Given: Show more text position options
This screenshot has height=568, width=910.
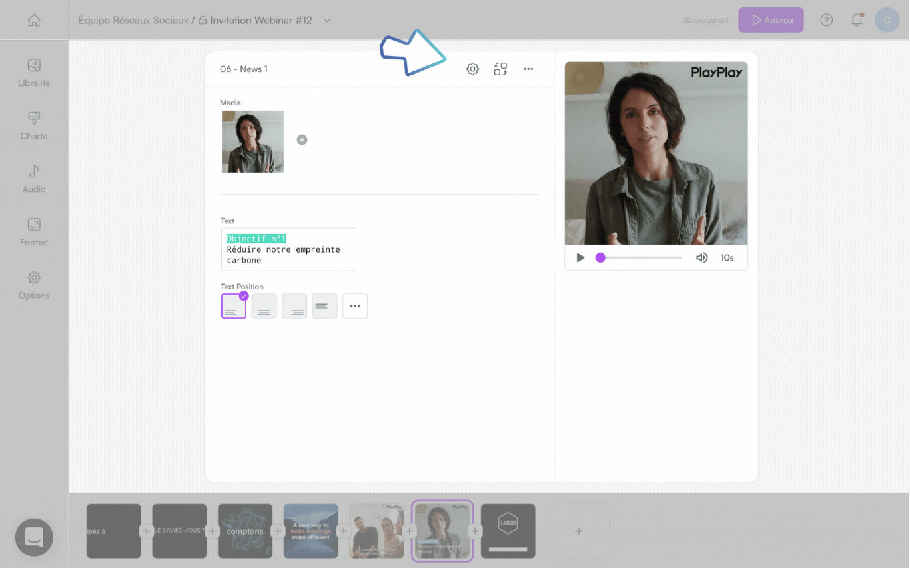Looking at the screenshot, I should coord(355,306).
